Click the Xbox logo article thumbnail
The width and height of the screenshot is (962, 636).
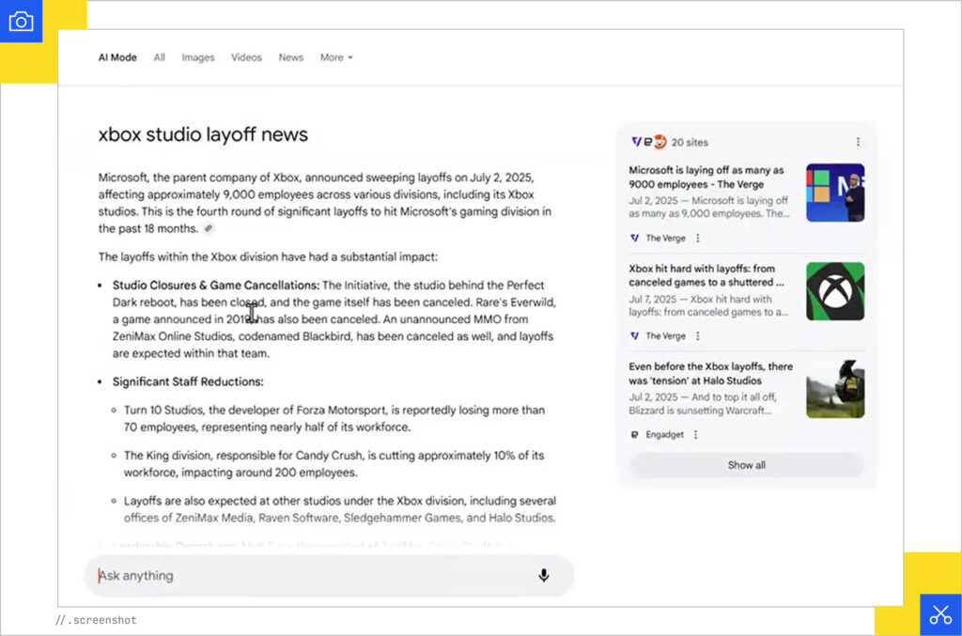[834, 291]
